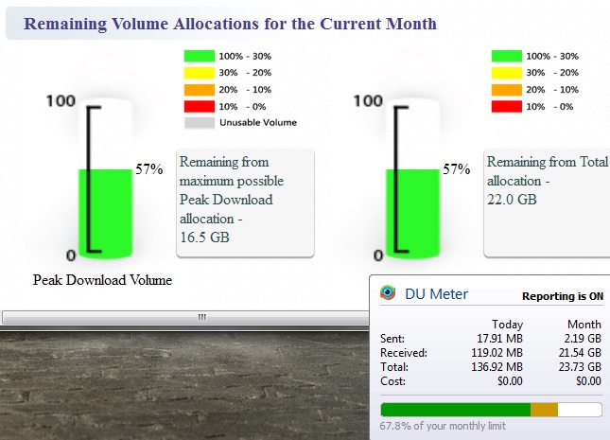Click the monthly limit progress bar
Viewport: 610px width, 440px height.
pos(492,410)
